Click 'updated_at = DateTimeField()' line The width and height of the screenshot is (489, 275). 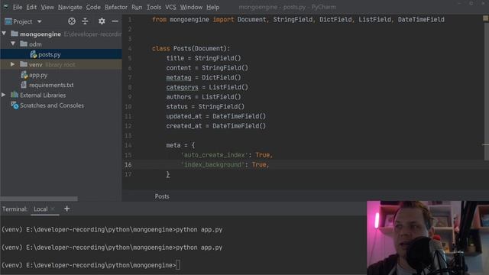pos(215,116)
